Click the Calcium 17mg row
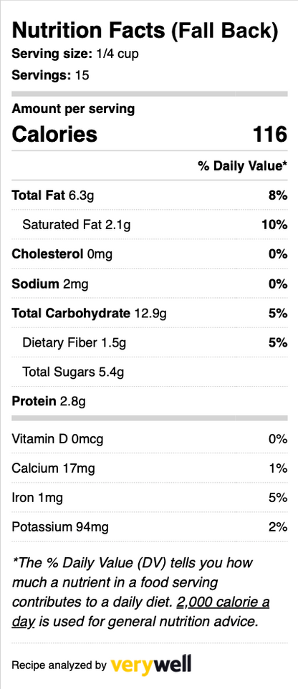The height and width of the screenshot is (689, 298). [150, 468]
